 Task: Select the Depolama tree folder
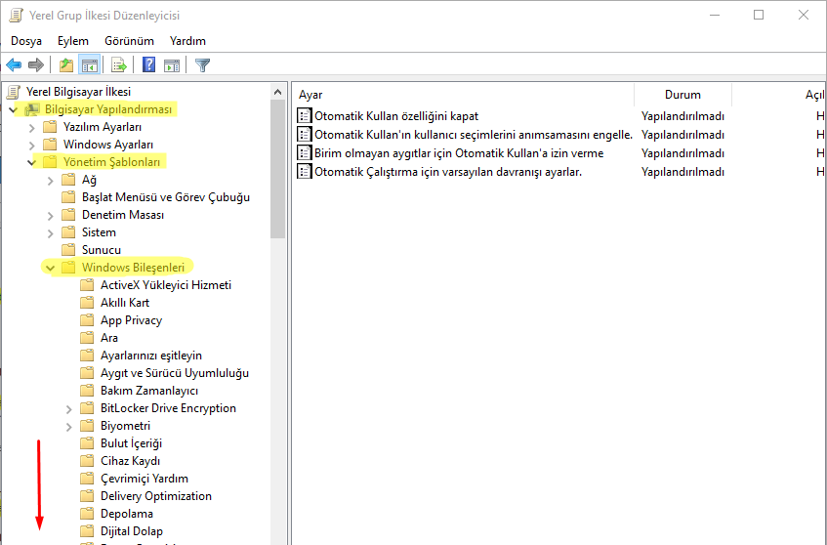[x=127, y=514]
